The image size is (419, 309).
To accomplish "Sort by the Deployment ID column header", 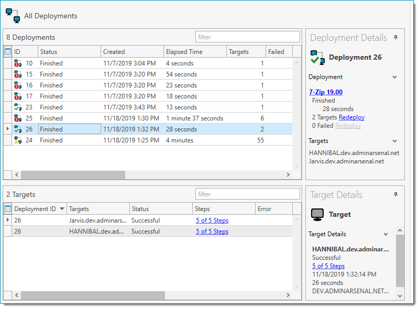I will point(35,209).
